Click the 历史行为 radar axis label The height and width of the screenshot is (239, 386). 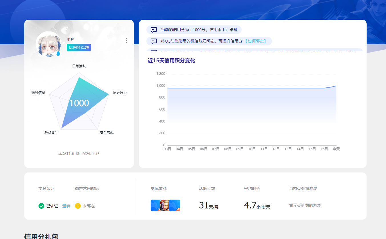(x=120, y=93)
